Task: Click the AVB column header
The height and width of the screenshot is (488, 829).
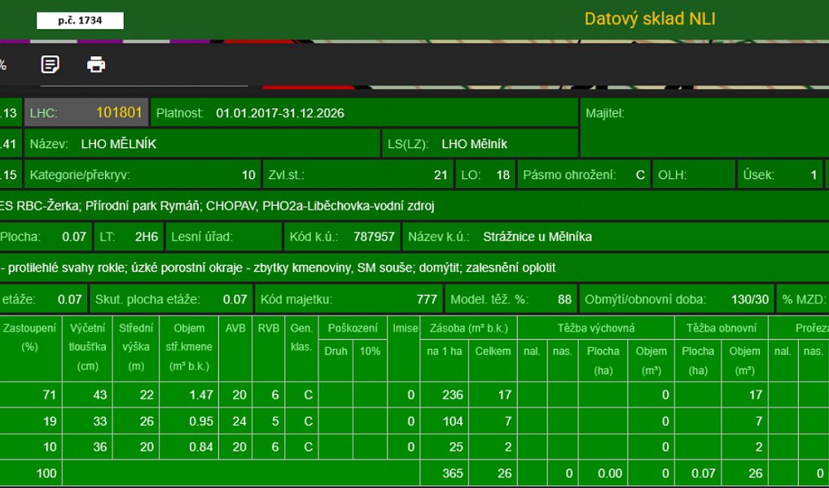Action: [x=235, y=347]
